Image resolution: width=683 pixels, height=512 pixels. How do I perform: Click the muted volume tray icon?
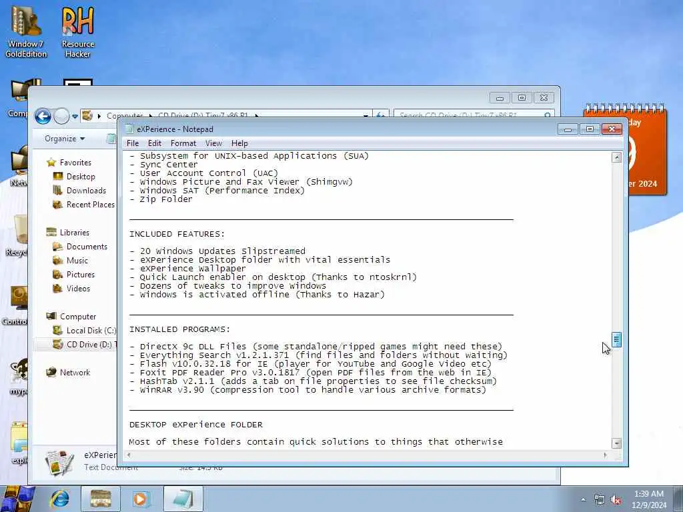[x=616, y=500]
